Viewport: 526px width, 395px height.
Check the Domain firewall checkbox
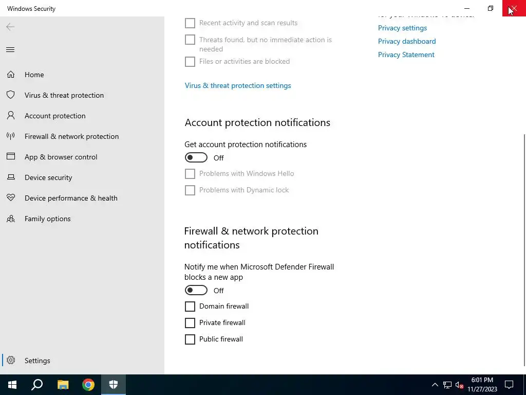(190, 307)
